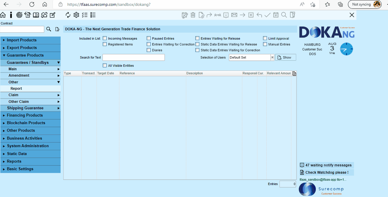This screenshot has width=388, height=197.
Task: Expand Import Products menu
Action: click(30, 40)
